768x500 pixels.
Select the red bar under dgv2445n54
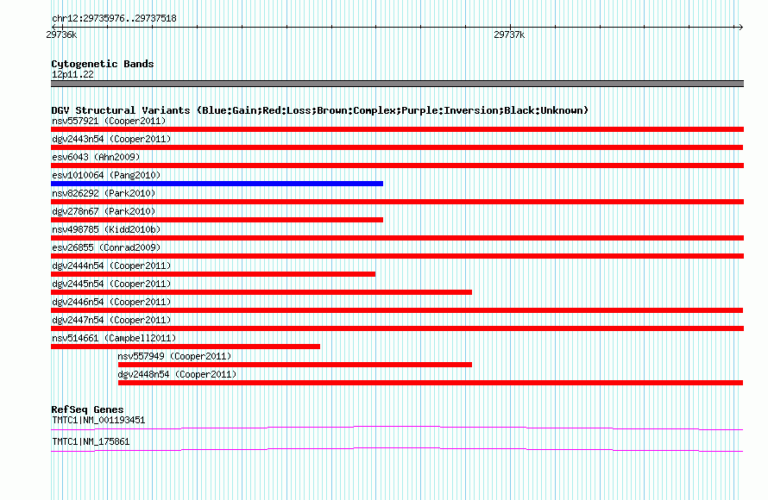[x=261, y=292]
